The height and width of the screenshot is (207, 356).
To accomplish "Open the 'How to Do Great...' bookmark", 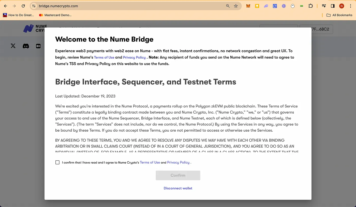I will [19, 15].
